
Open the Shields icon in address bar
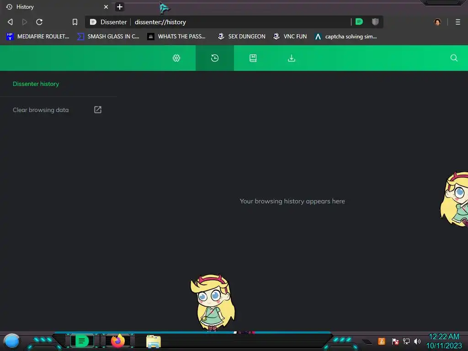pyautogui.click(x=375, y=21)
